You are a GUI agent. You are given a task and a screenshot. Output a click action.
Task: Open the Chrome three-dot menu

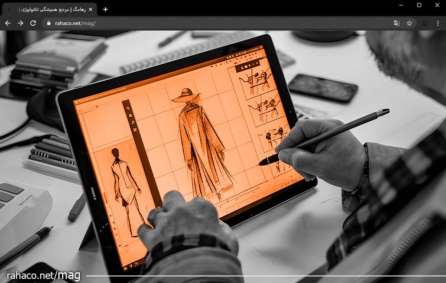pyautogui.click(x=438, y=23)
